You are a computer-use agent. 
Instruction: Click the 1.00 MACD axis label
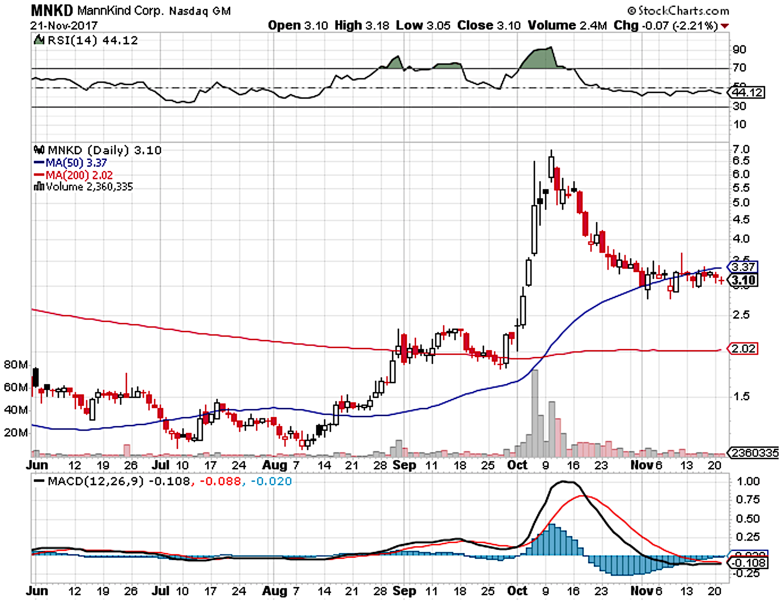click(749, 481)
